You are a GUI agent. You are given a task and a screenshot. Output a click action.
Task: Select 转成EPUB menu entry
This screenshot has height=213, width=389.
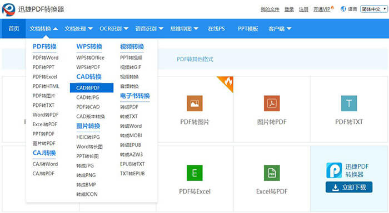click(x=131, y=145)
